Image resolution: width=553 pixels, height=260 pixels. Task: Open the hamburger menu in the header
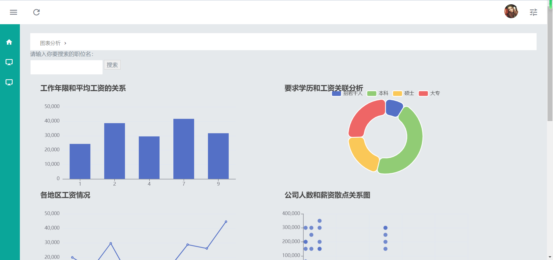[14, 12]
